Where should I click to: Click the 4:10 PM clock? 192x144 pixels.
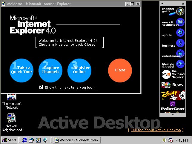click(x=182, y=140)
